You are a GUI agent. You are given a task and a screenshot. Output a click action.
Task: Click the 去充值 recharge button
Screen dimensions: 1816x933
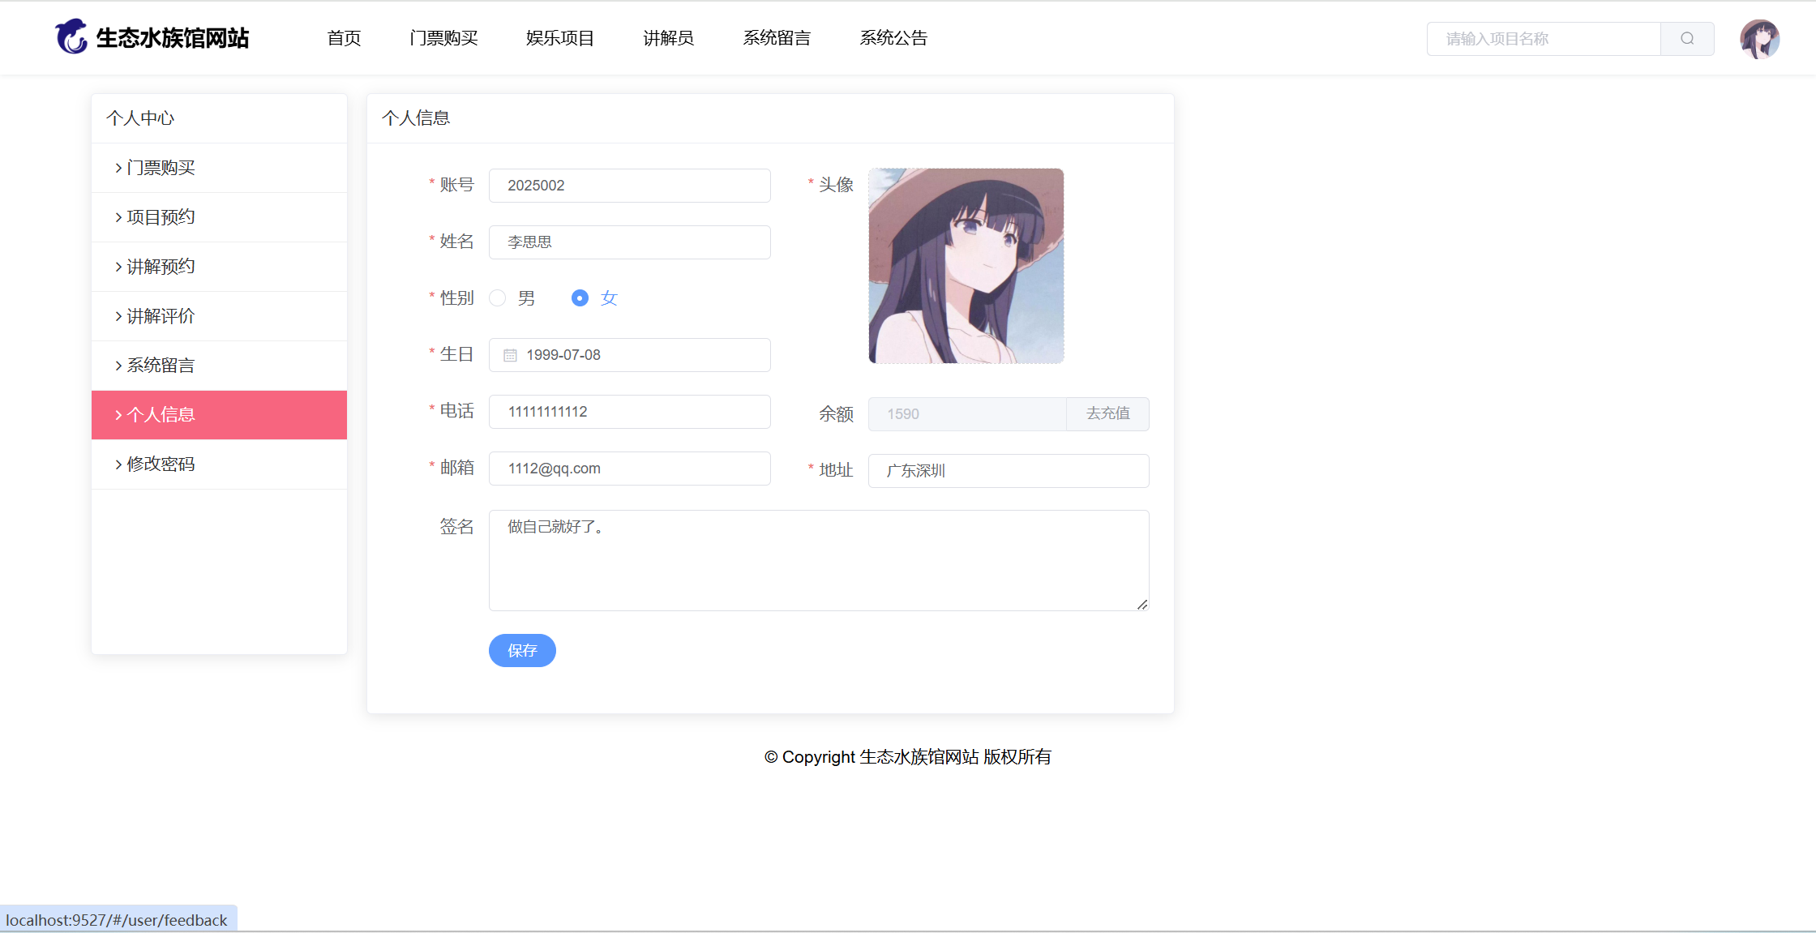[x=1107, y=413]
